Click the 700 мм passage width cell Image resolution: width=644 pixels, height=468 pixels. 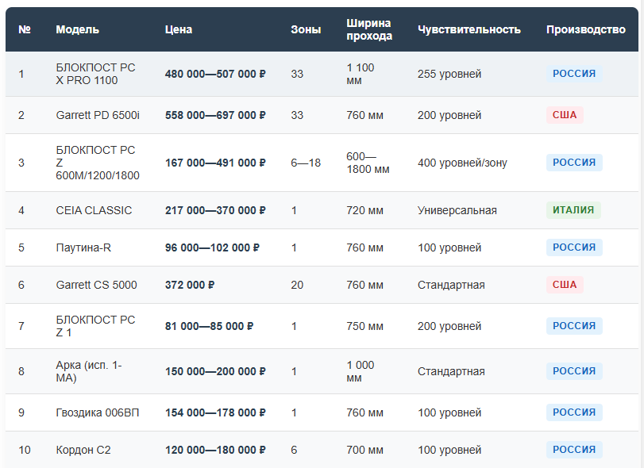(364, 450)
